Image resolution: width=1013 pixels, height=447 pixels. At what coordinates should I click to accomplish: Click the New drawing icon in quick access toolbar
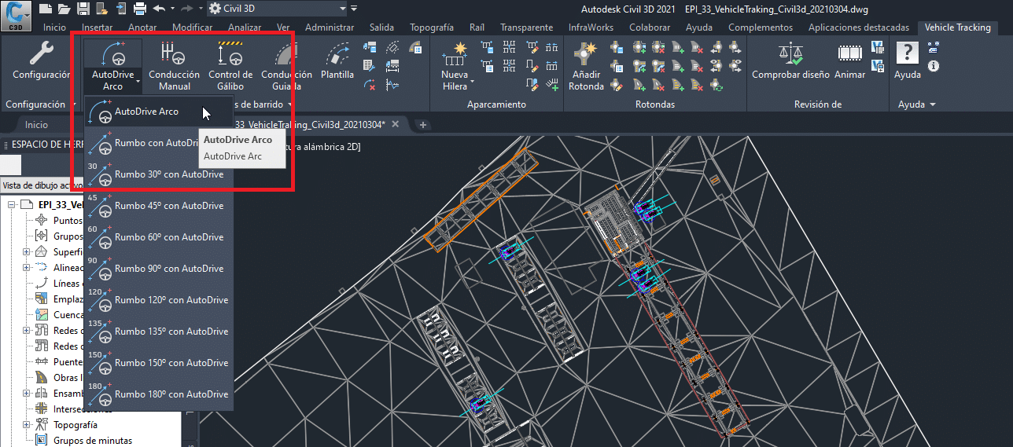point(45,9)
